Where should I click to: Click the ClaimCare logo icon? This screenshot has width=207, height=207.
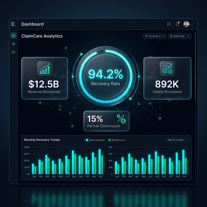pos(13,24)
